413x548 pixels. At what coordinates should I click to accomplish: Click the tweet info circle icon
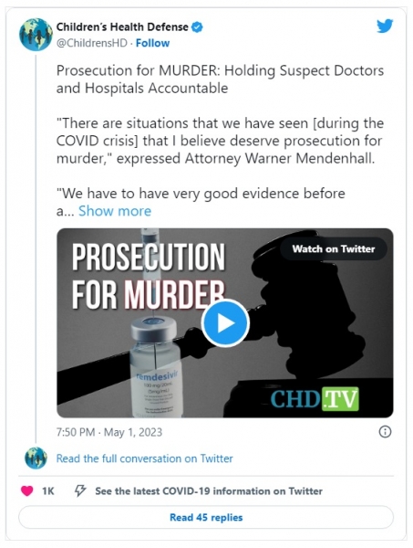[385, 432]
